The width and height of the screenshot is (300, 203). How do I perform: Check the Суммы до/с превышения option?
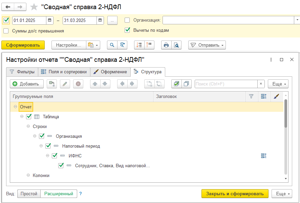tap(6, 31)
